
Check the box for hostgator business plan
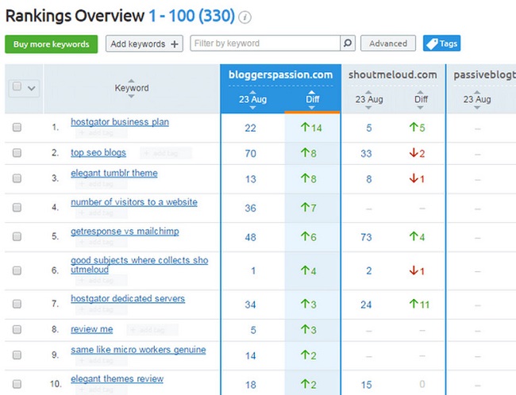[17, 128]
